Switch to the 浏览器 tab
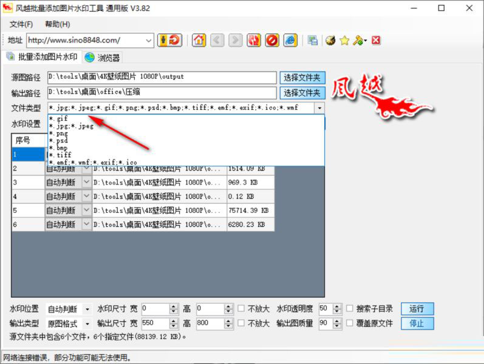484x364 pixels. click(x=103, y=58)
